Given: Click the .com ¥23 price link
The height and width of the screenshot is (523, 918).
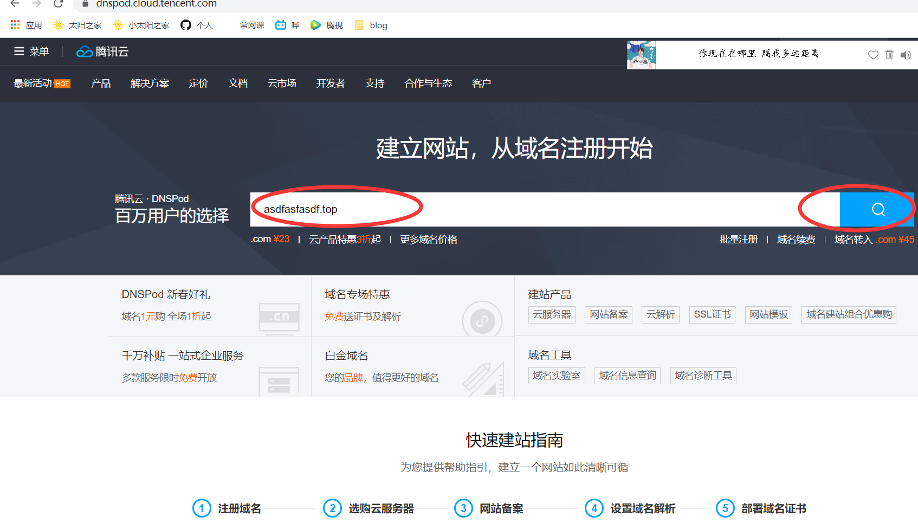Looking at the screenshot, I should click(x=270, y=239).
